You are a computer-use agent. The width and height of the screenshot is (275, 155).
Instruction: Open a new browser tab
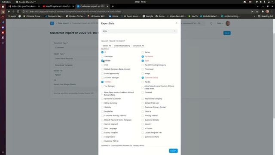(113, 6)
